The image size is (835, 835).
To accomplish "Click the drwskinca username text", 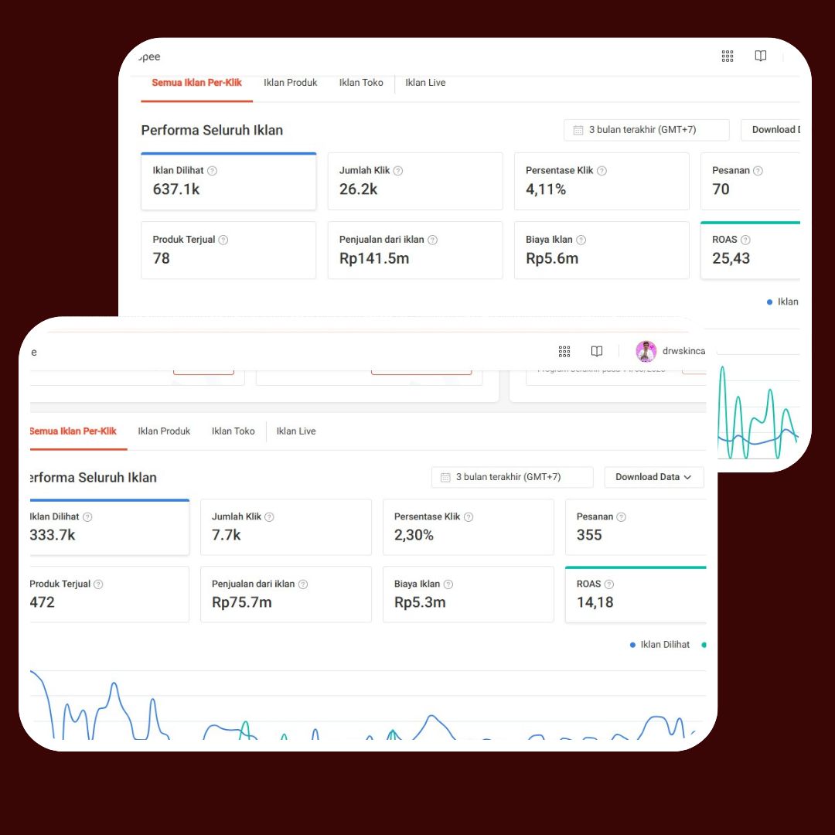I will 683,352.
